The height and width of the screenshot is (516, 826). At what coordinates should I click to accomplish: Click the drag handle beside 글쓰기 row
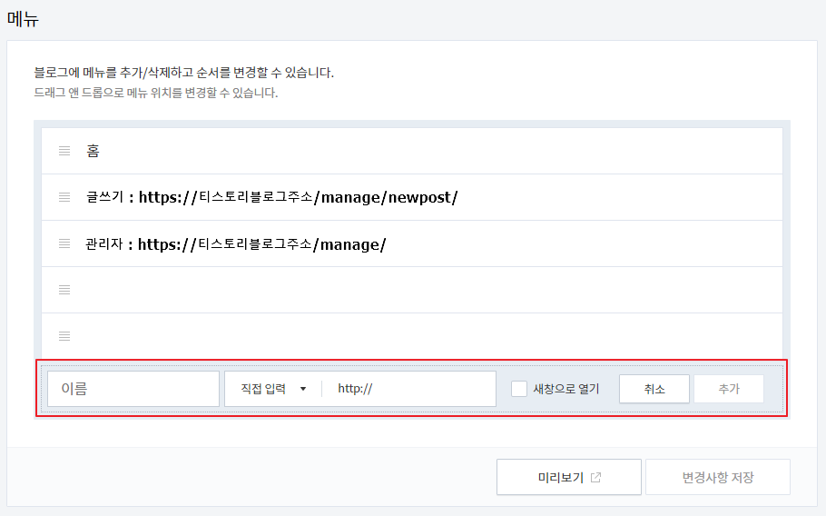pyautogui.click(x=64, y=197)
